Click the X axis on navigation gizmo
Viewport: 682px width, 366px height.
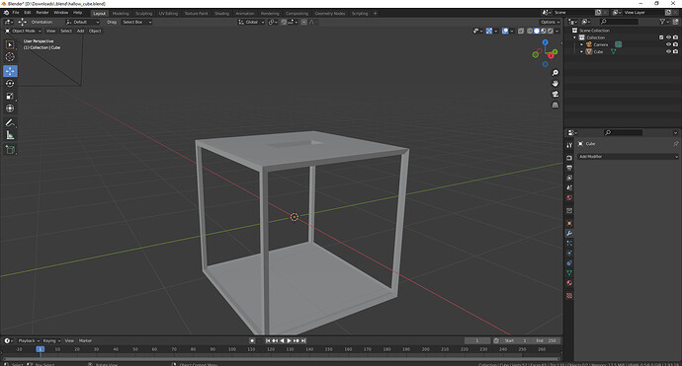(552, 56)
